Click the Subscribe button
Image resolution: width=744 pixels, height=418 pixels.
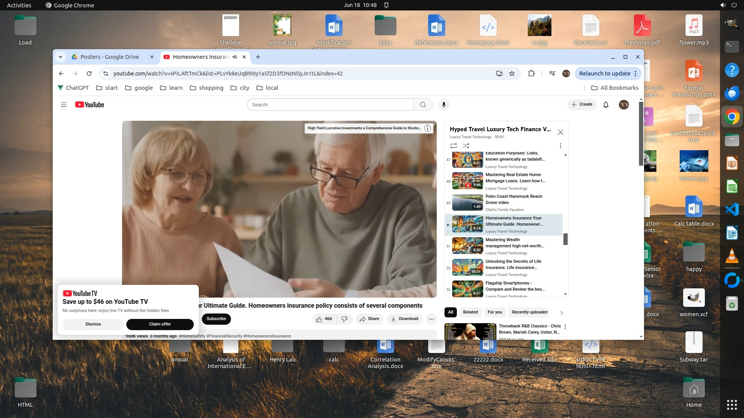216,319
